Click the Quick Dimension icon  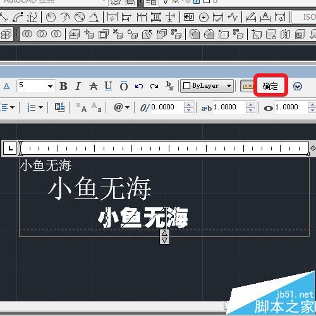112,17
